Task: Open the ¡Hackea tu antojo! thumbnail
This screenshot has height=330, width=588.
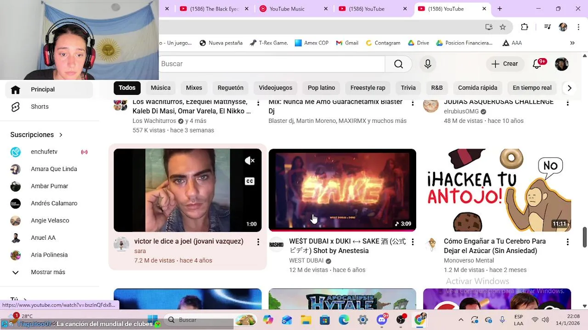Action: [x=497, y=190]
